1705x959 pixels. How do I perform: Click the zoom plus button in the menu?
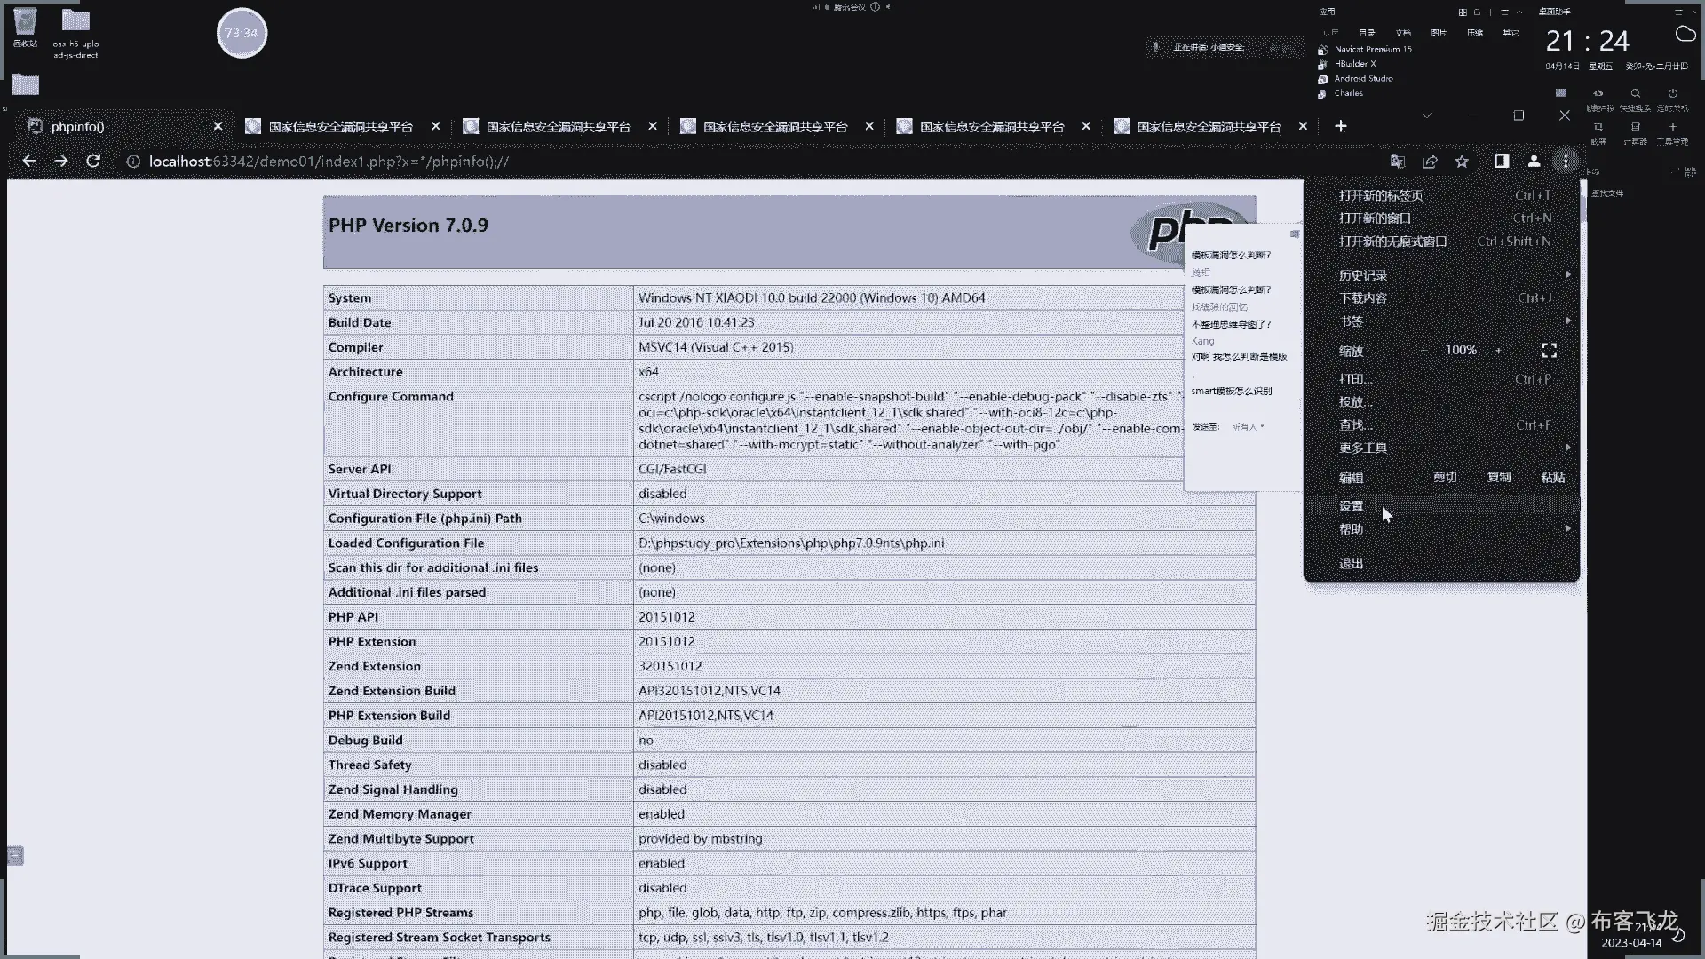click(1498, 351)
